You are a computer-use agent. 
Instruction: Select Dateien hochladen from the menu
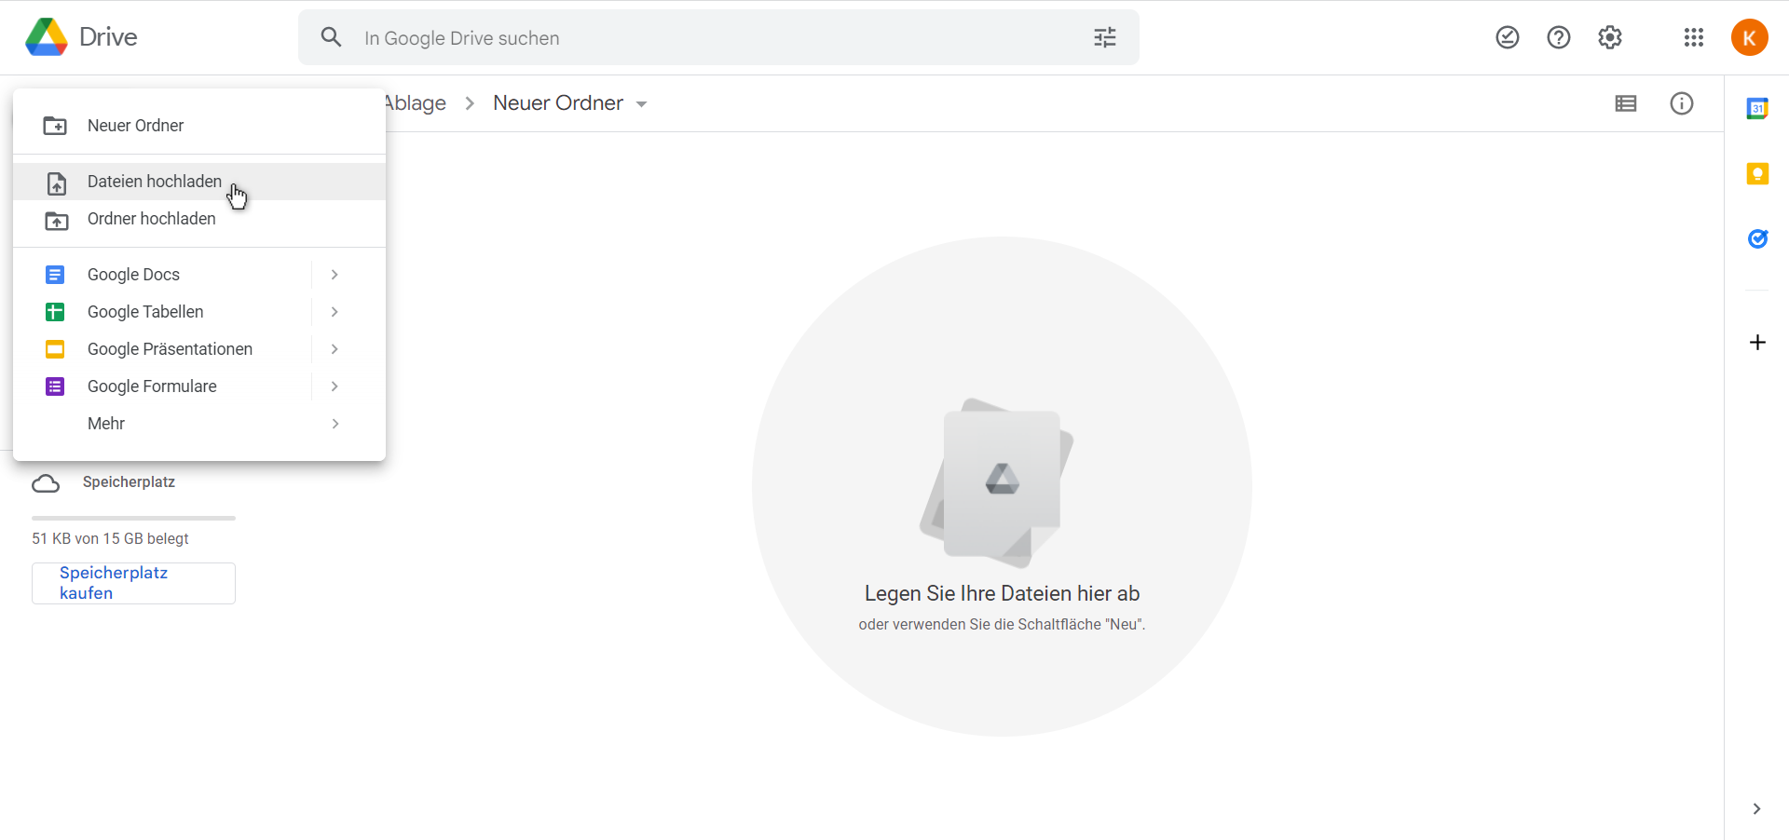pos(155,182)
